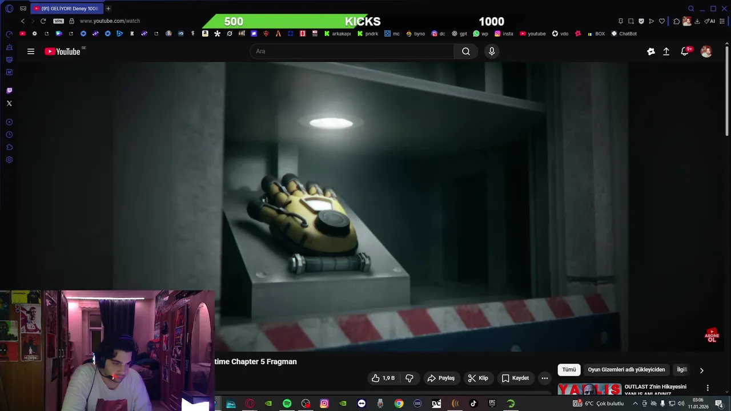The height and width of the screenshot is (411, 731).
Task: Switch to the '(91) GELİYOR! Deney 1006' tab
Action: (66, 9)
